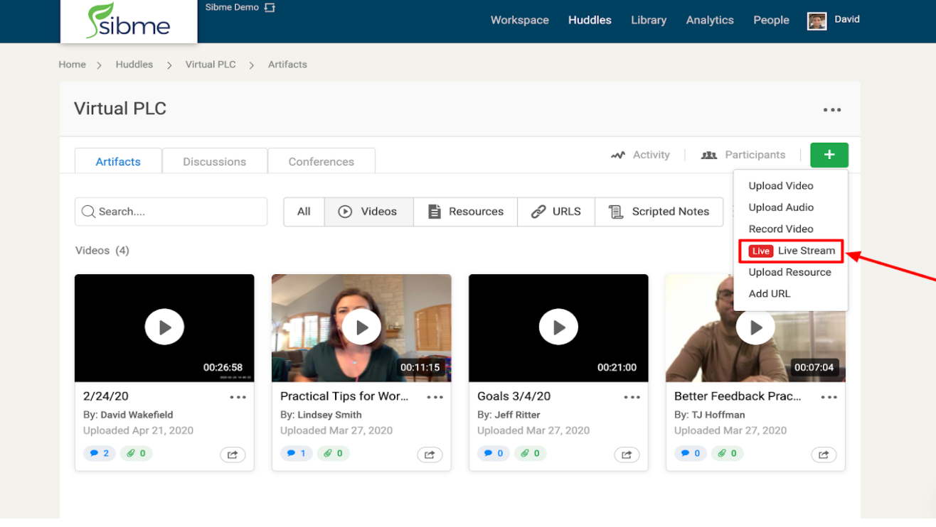View comments on Better Feedback video
Screen dimensions: 936x527
pyautogui.click(x=691, y=453)
